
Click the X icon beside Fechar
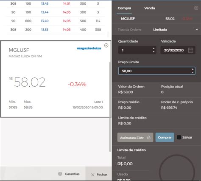click(x=93, y=175)
